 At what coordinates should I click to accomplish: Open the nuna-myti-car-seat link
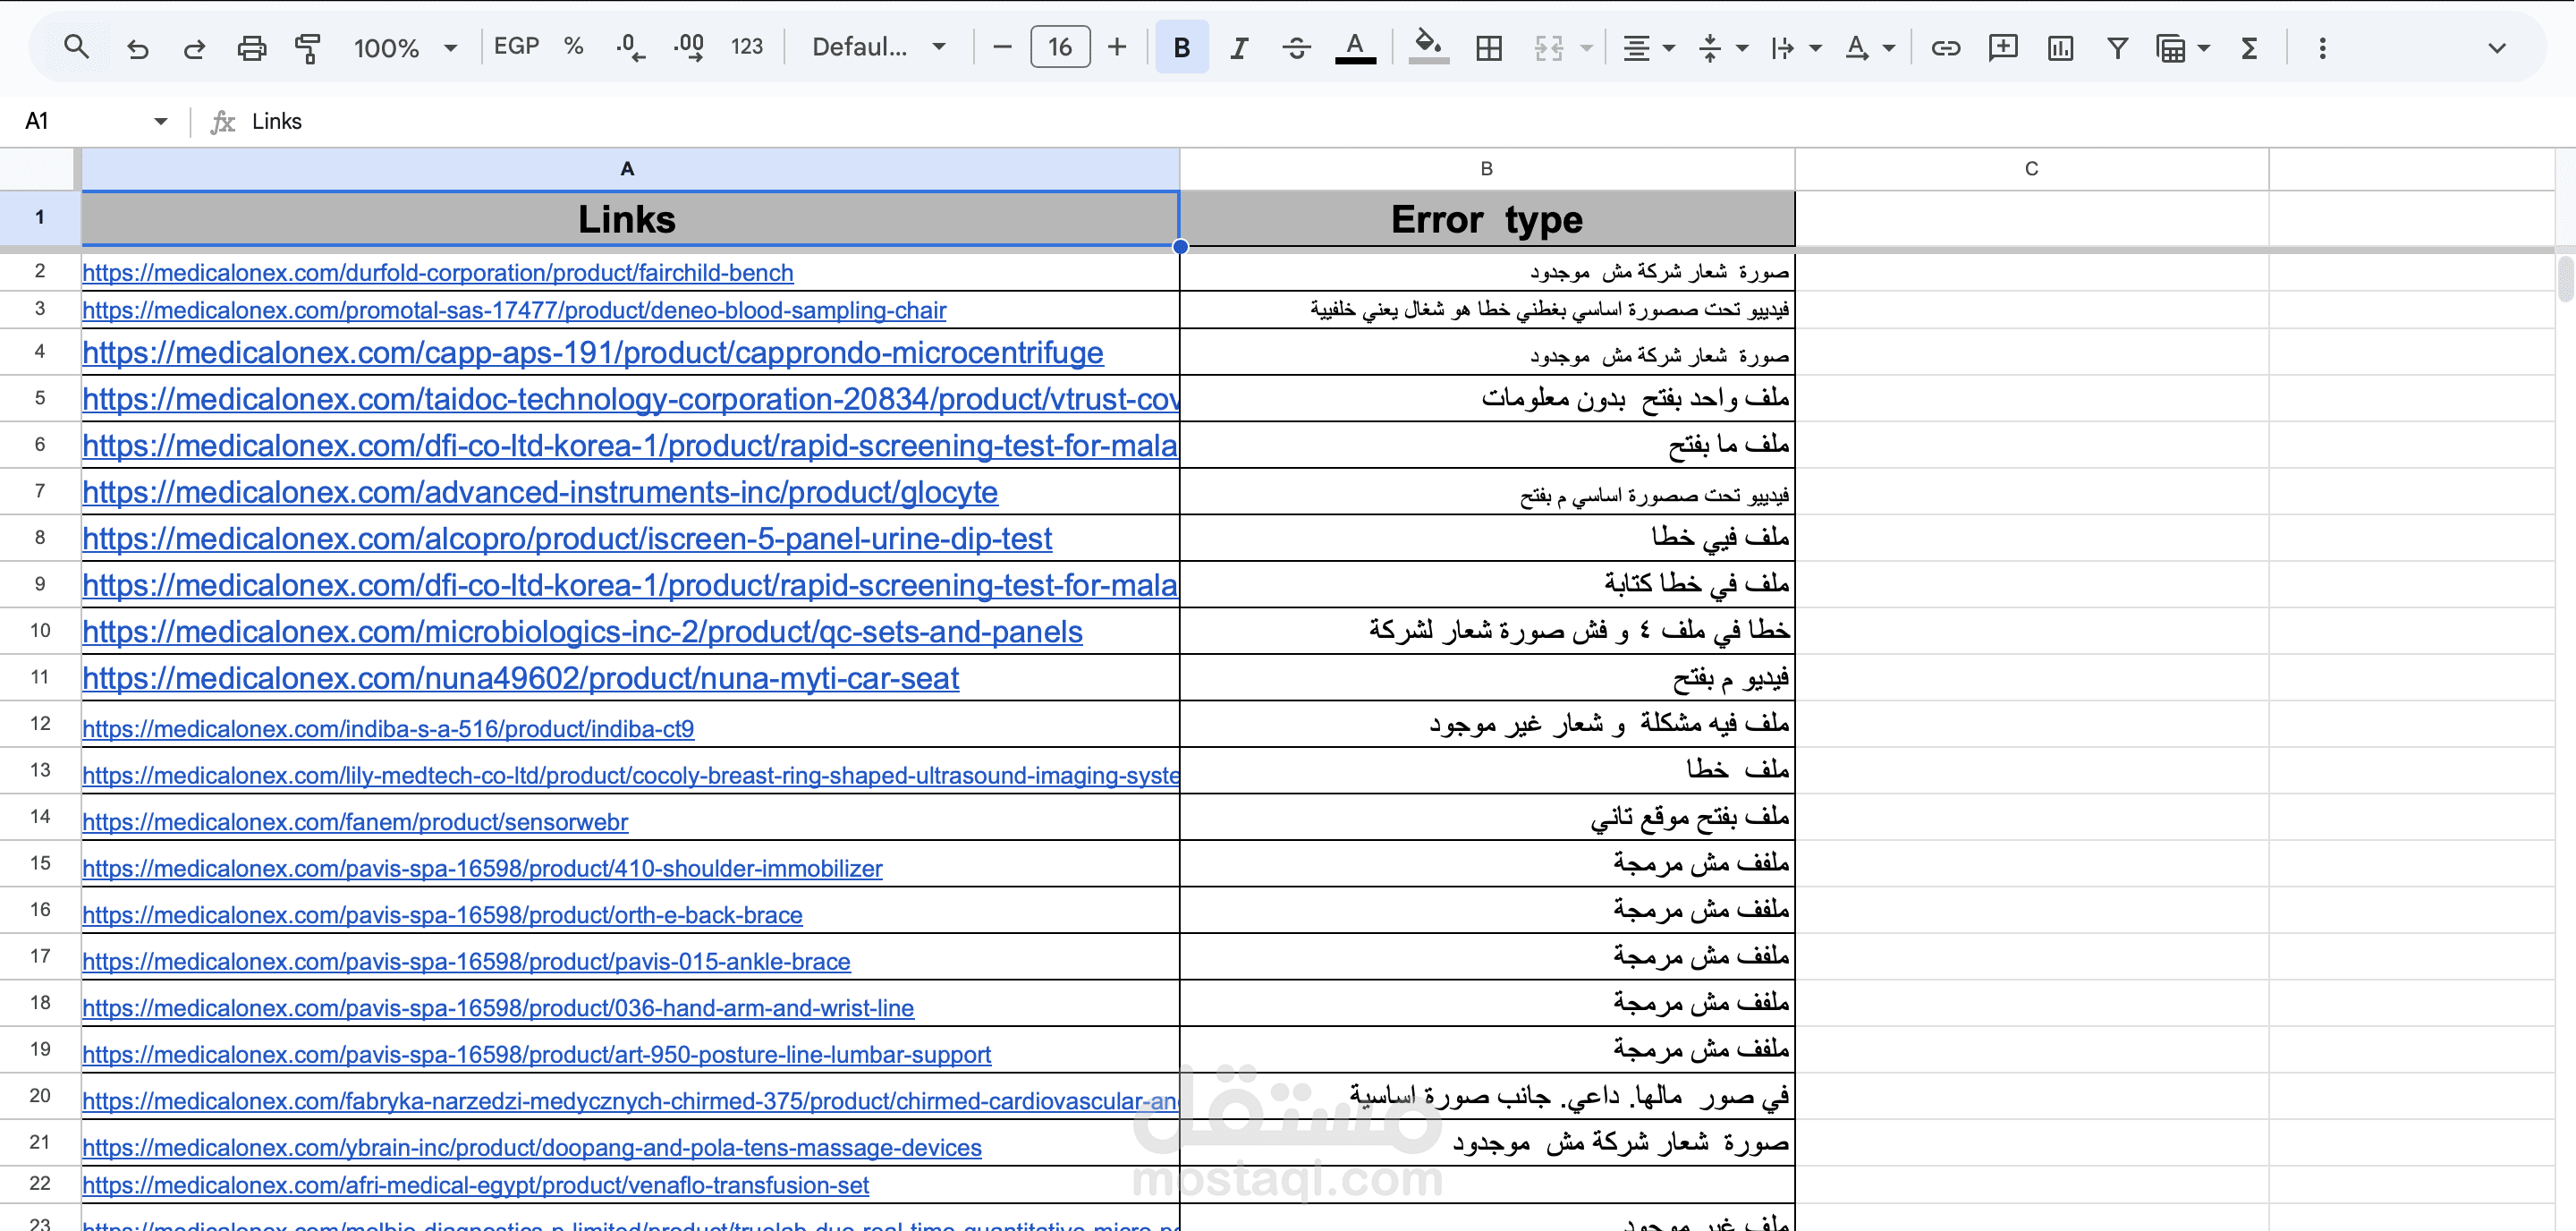(x=520, y=678)
